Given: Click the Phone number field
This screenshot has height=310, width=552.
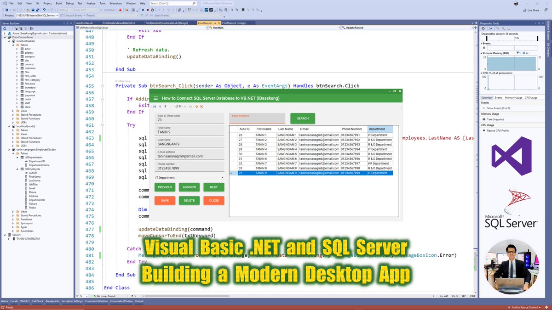Looking at the screenshot, I should tap(190, 166).
